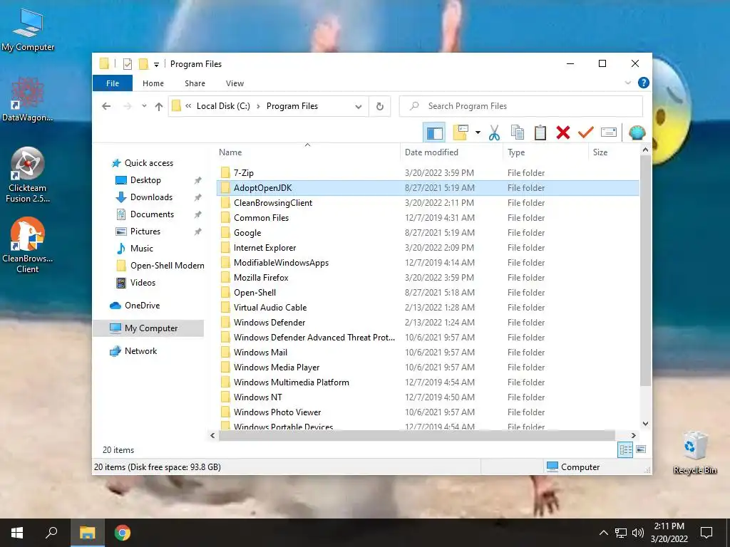Screen dimensions: 730x547
Task: Click the Search Program Files field
Action: pos(521,106)
